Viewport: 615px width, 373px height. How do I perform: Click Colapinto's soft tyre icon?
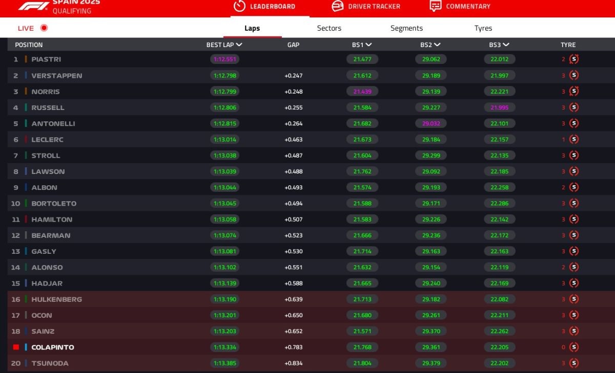[x=574, y=347]
